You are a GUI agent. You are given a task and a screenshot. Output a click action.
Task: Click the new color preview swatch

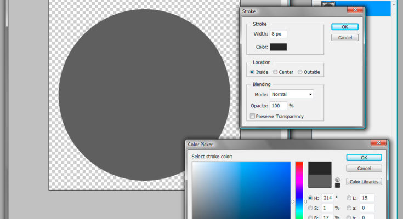pyautogui.click(x=320, y=168)
